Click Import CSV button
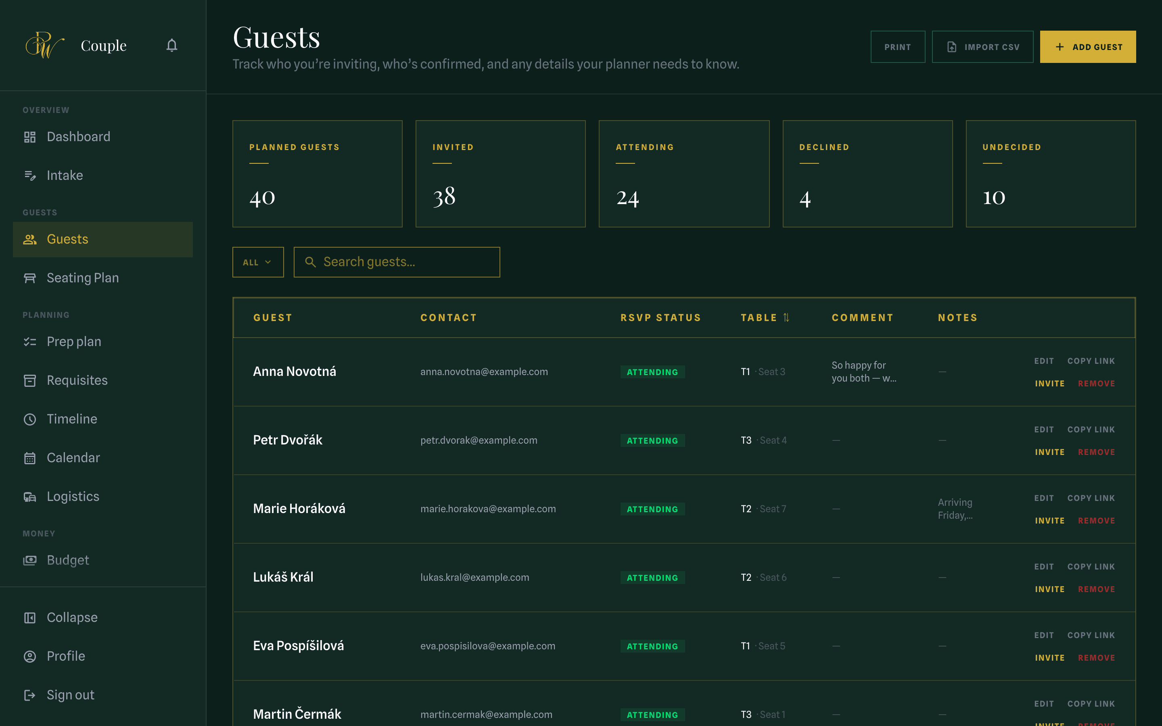 coord(982,47)
